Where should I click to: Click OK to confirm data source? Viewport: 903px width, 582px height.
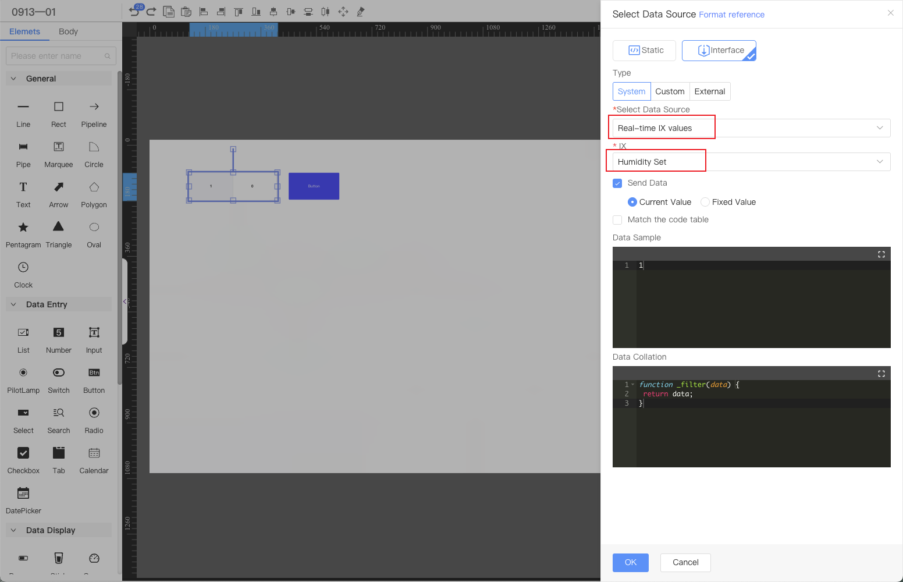click(630, 562)
